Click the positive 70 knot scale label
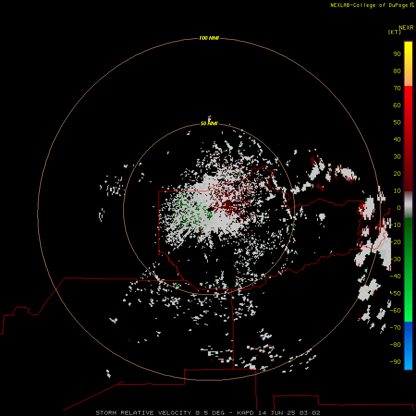The width and height of the screenshot is (416, 416). [x=397, y=88]
